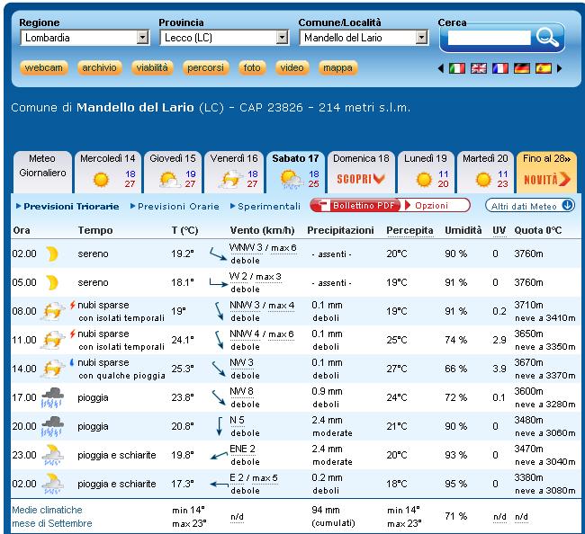This screenshot has width=585, height=534.
Task: Expand the Previsioni Orarie section
Action: (175, 206)
